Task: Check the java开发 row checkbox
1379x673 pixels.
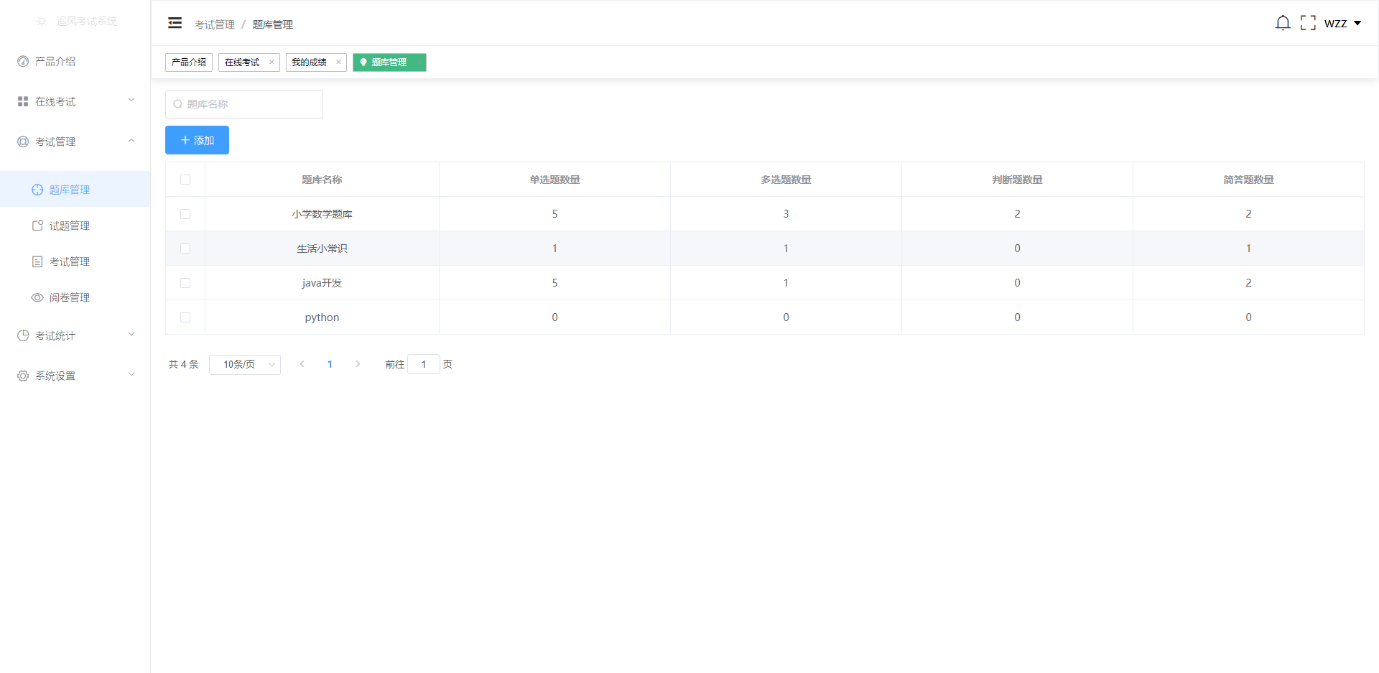Action: (185, 283)
